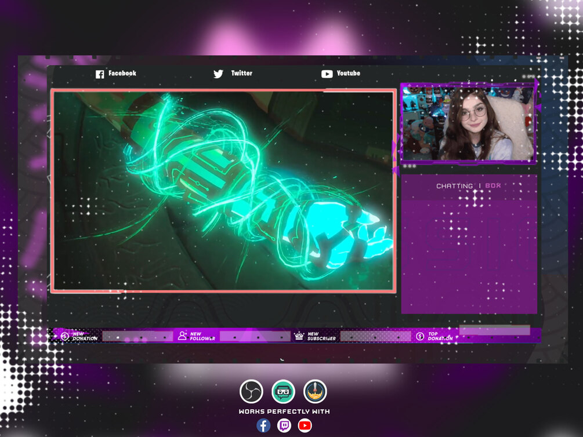Click the TOP DONATION label
Viewport: 583px width, 437px height.
pyautogui.click(x=440, y=336)
